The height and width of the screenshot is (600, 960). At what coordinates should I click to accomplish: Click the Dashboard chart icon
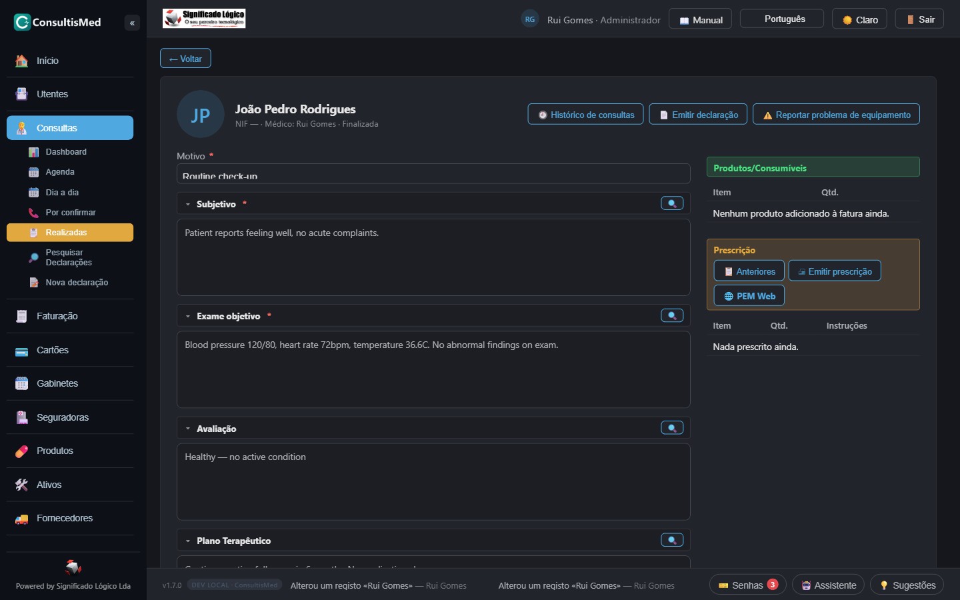click(34, 152)
